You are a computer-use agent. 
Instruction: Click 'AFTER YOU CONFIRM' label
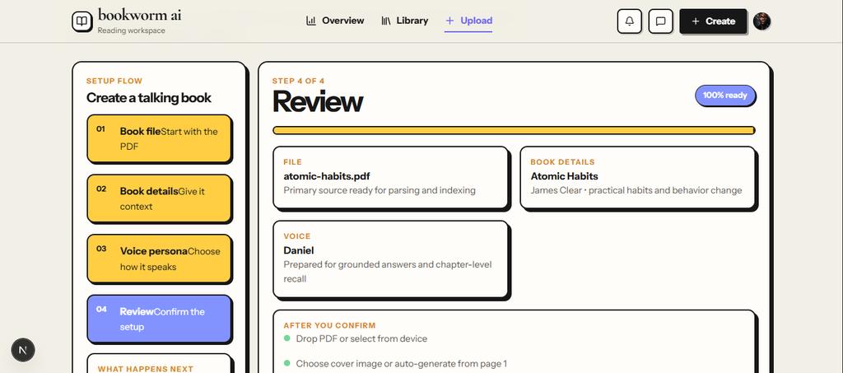click(329, 326)
